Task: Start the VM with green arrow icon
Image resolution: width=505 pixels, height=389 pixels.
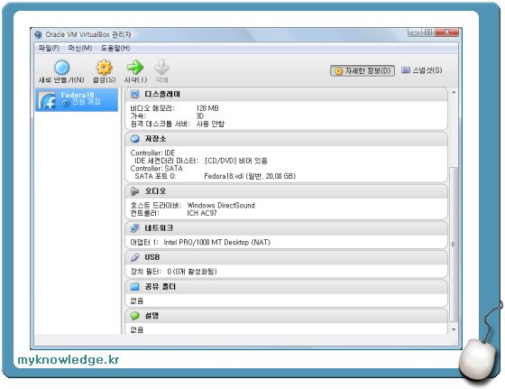Action: point(135,67)
